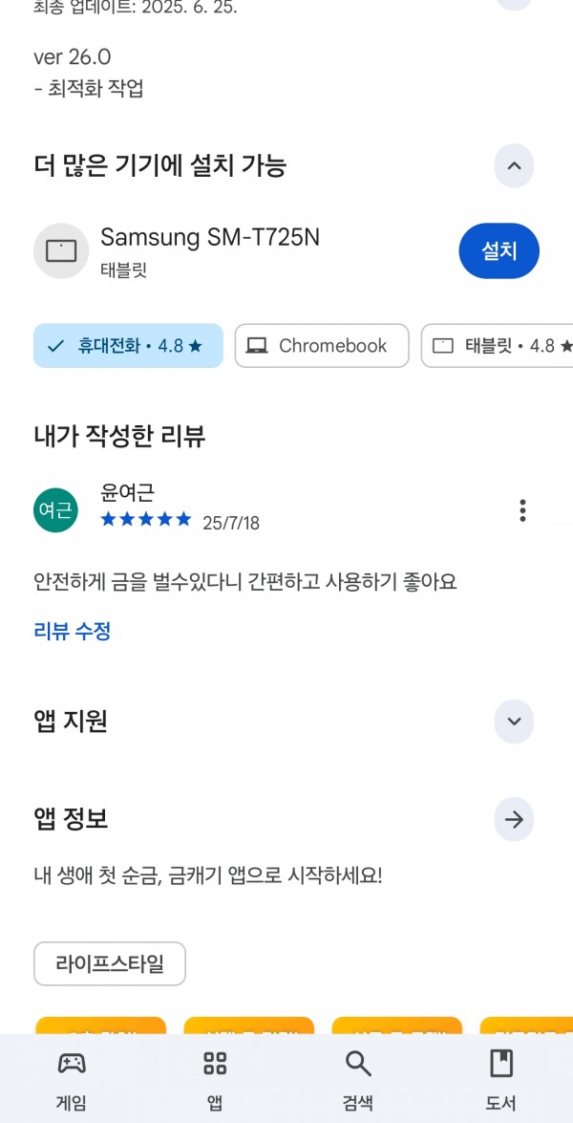Image resolution: width=573 pixels, height=1123 pixels.
Task: Open the Apps grid icon
Action: (215, 1064)
